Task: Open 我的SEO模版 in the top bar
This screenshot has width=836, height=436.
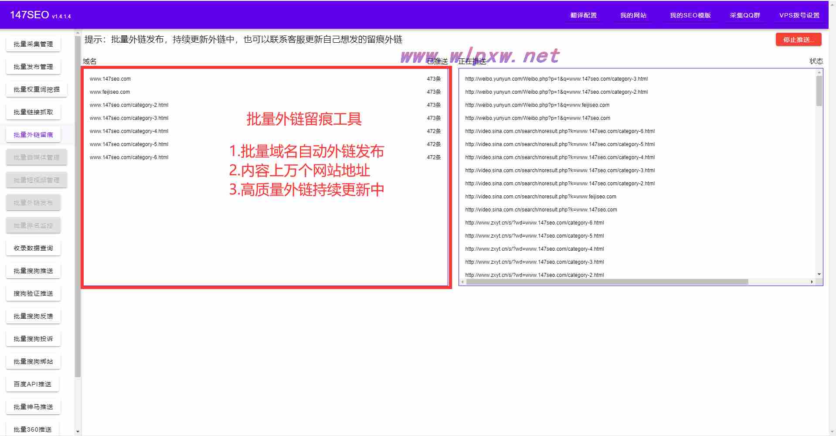Action: pyautogui.click(x=690, y=15)
